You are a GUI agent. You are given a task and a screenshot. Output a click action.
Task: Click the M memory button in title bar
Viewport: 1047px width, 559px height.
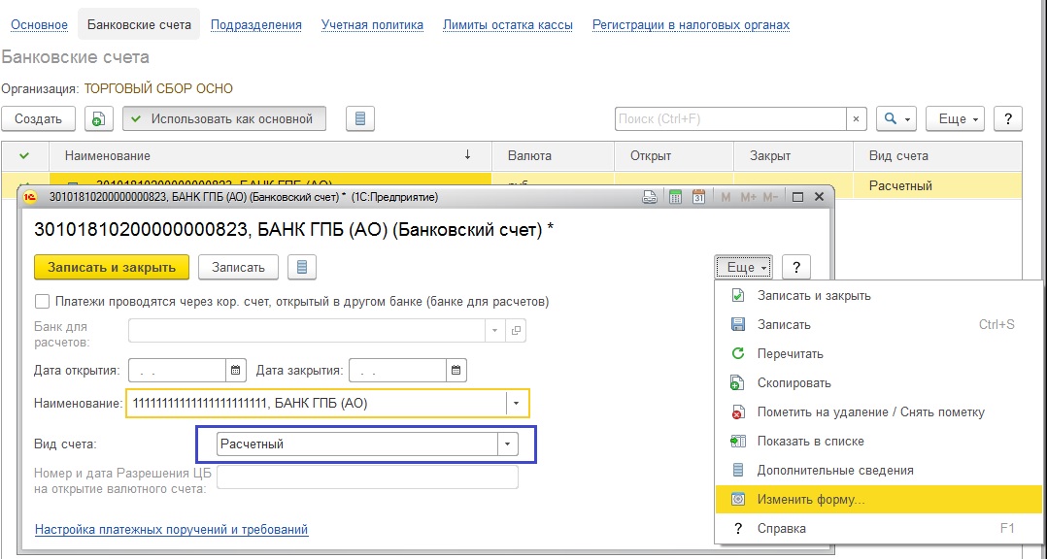coord(726,197)
